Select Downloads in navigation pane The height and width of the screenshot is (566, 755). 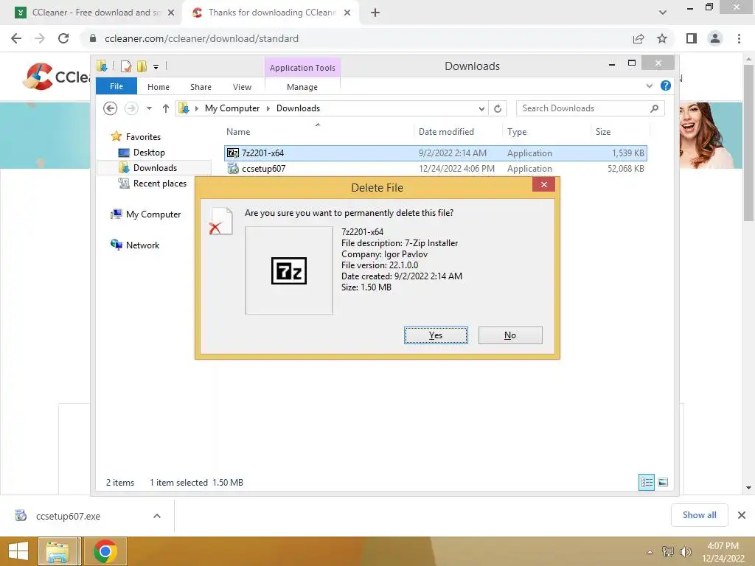click(x=155, y=168)
